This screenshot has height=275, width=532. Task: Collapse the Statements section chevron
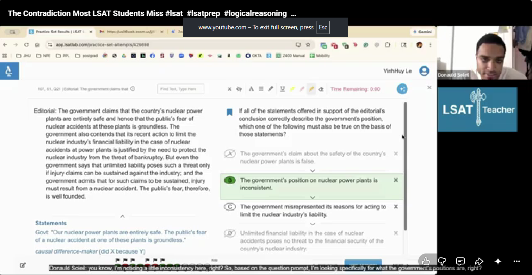(x=122, y=216)
